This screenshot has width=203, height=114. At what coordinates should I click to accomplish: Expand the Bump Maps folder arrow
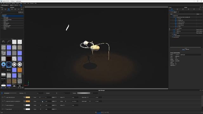[x=3, y=17]
